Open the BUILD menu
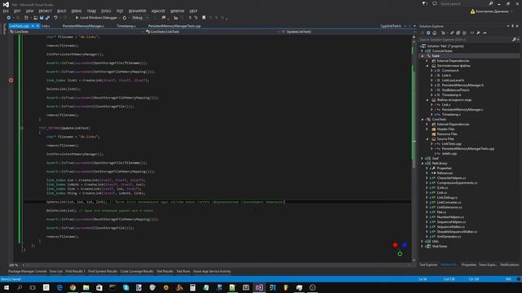Image resolution: width=522 pixels, height=293 pixels. pos(61,11)
